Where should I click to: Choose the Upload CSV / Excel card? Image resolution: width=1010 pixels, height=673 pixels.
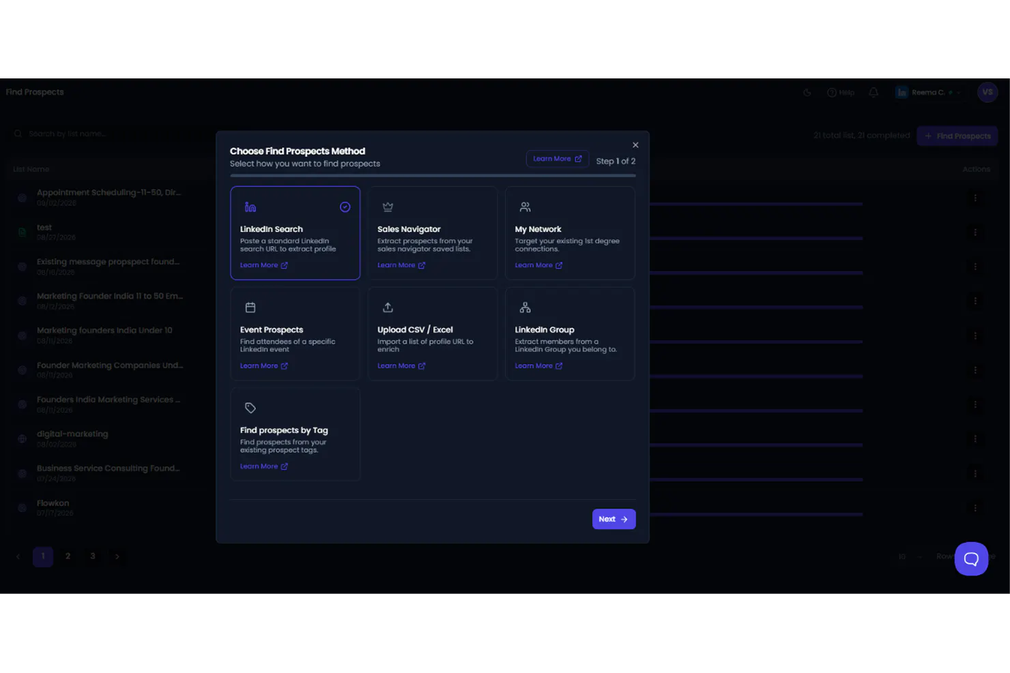(433, 333)
